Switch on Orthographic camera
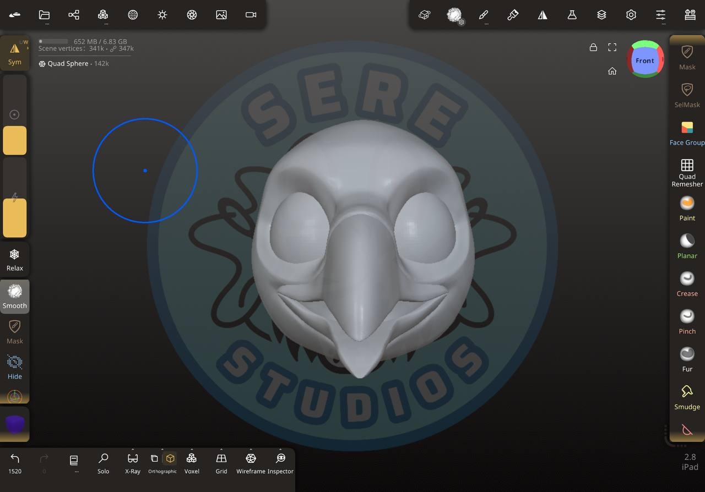The image size is (705, 492). pyautogui.click(x=170, y=458)
